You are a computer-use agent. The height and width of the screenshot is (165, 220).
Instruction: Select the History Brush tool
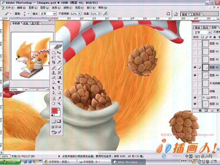tap(59, 73)
